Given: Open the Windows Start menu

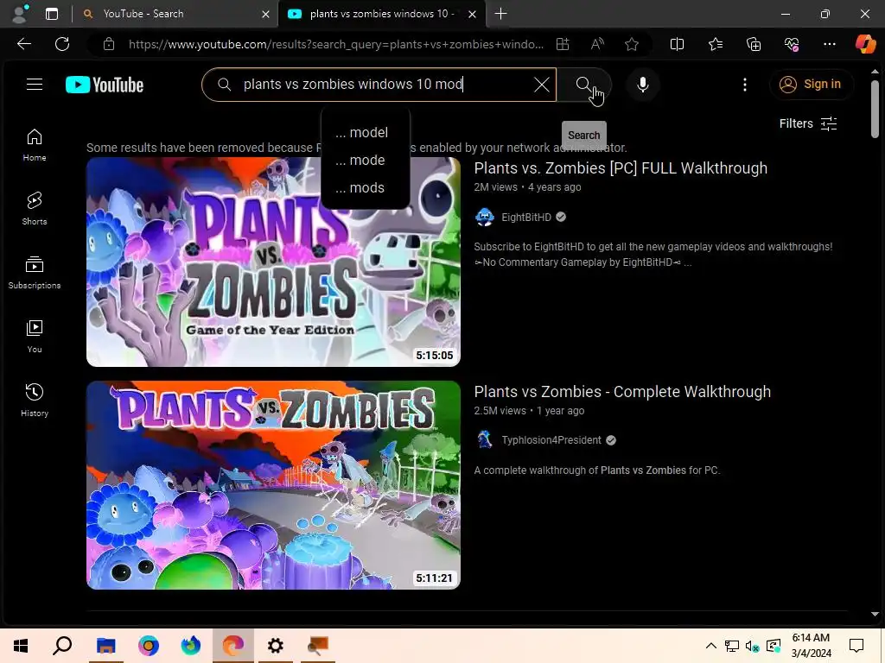Looking at the screenshot, I should coord(21,646).
